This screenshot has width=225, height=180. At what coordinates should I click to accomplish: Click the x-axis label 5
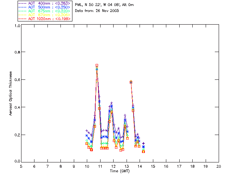coord(21,166)
